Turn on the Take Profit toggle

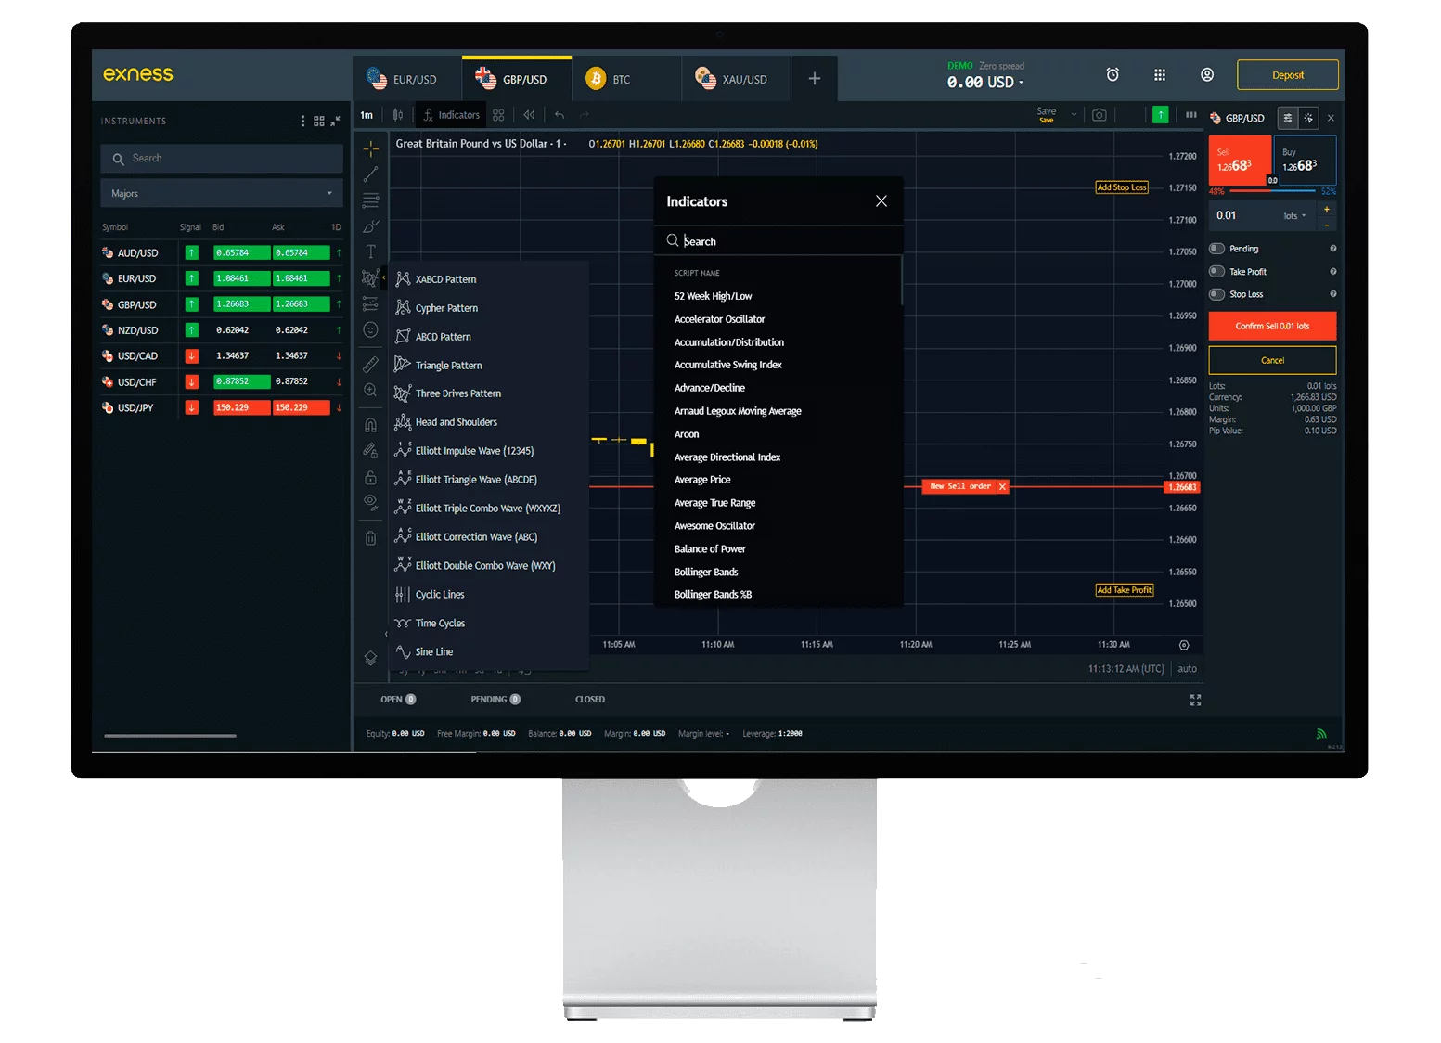1216,272
